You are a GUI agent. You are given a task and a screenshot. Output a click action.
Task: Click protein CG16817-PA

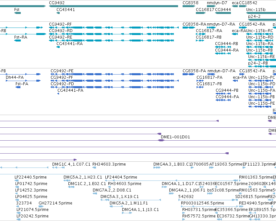pos(210,77)
